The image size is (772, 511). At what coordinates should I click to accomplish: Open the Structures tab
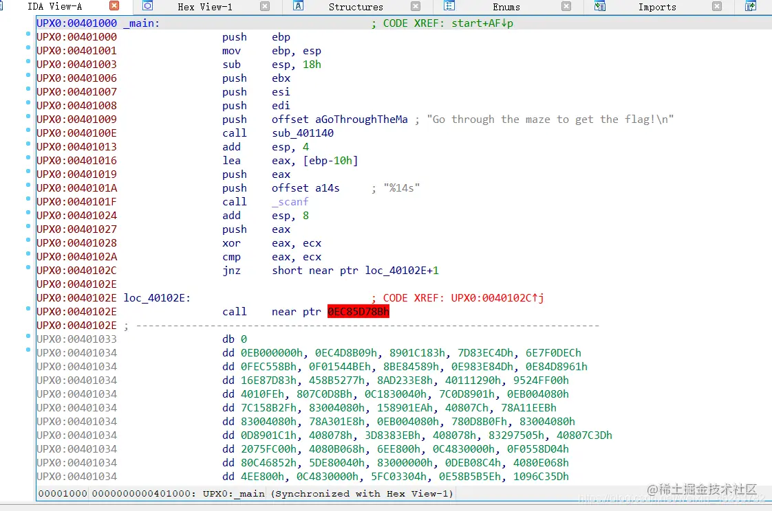(356, 7)
